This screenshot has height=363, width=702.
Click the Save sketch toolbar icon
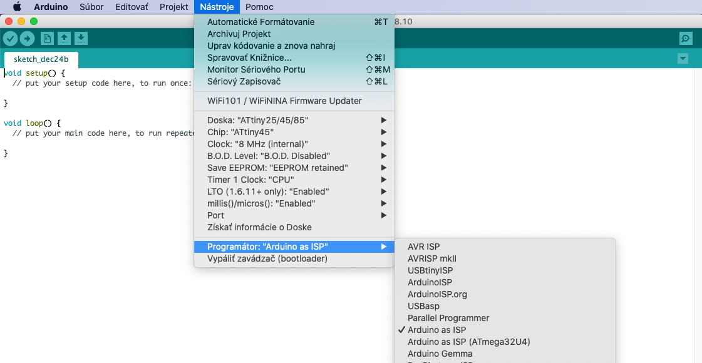[81, 39]
